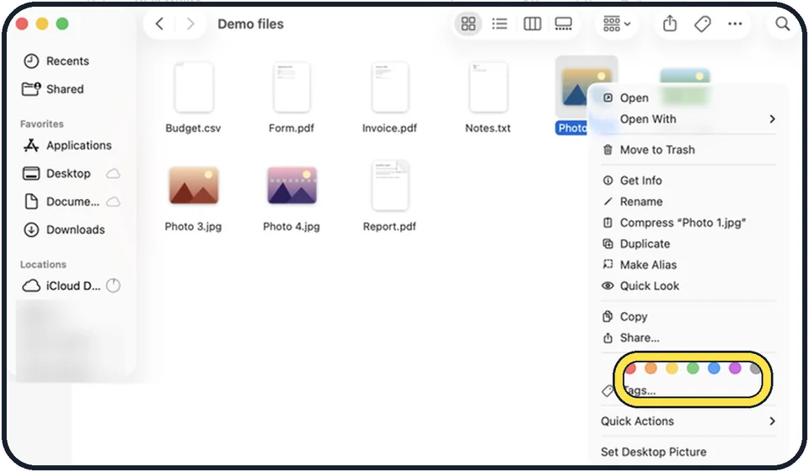The image size is (809, 472).
Task: Apply the purple tag color
Action: tap(735, 367)
